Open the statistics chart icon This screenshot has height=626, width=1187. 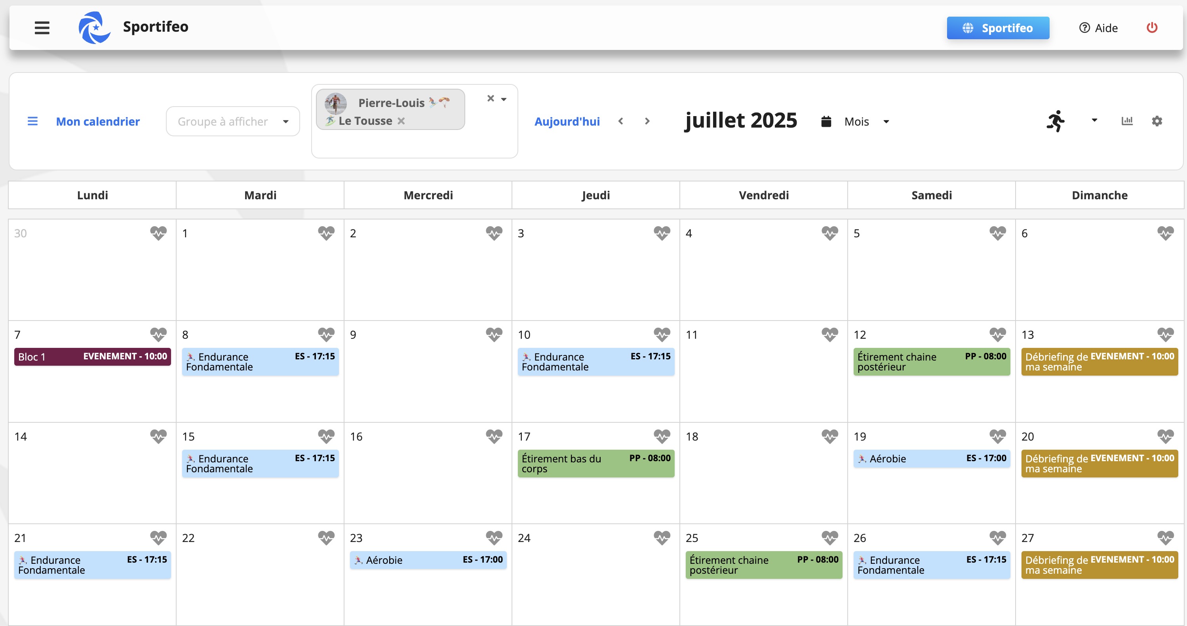point(1127,121)
